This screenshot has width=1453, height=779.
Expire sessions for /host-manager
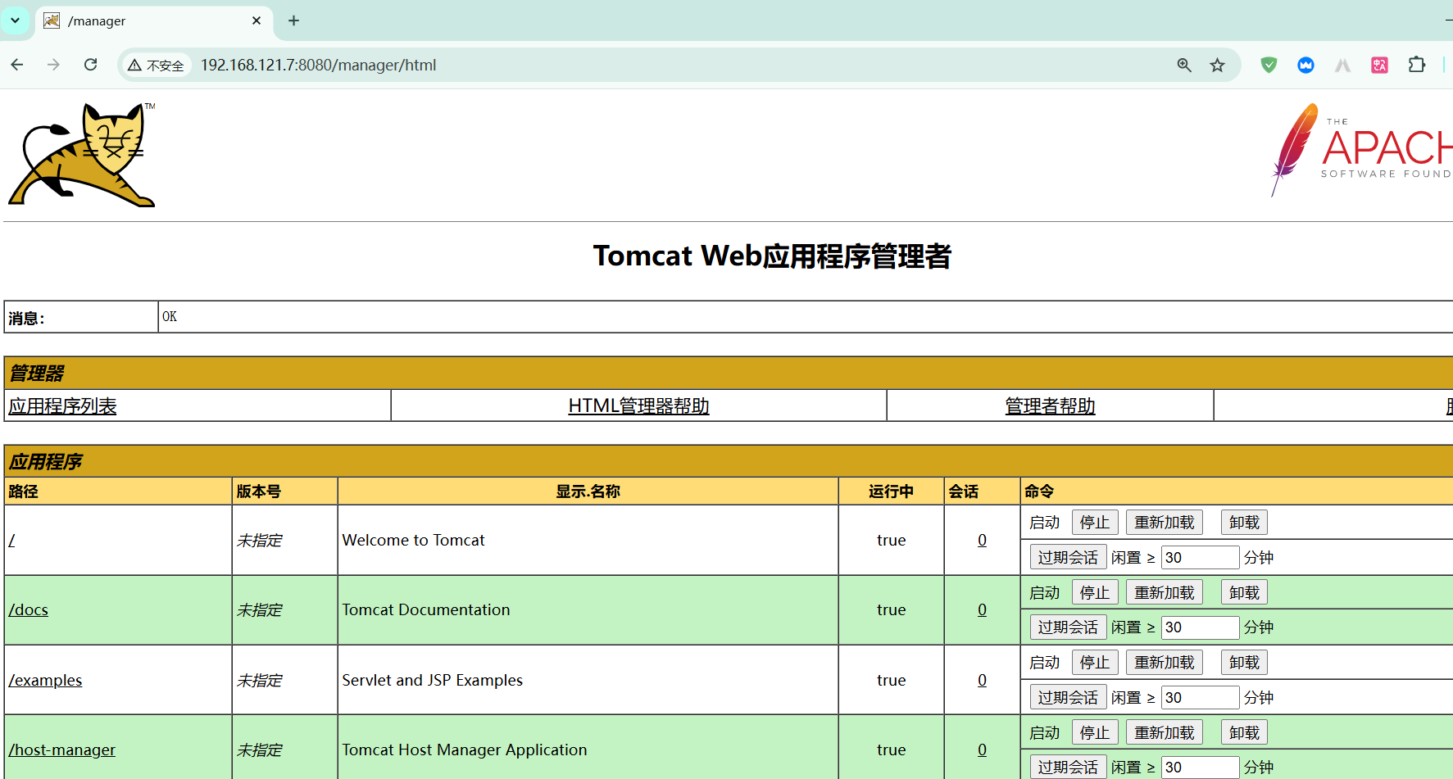[x=1068, y=768]
